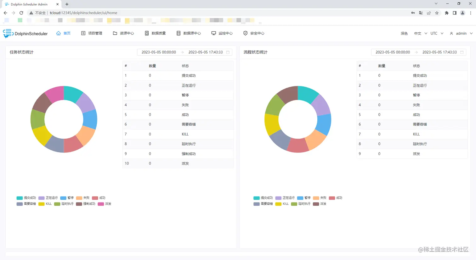Click the 数量 header in the task table
This screenshot has height=260, width=476.
pos(152,66)
